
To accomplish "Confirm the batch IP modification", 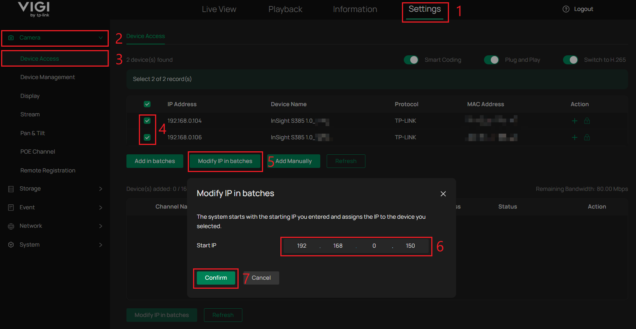I will (x=216, y=278).
